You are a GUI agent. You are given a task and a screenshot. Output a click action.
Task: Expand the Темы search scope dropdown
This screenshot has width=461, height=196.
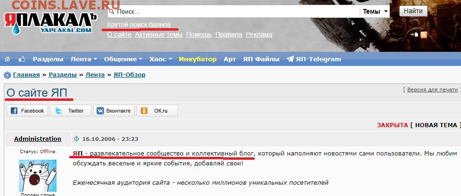click(375, 12)
